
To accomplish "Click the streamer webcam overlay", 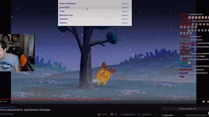I will [17, 53].
